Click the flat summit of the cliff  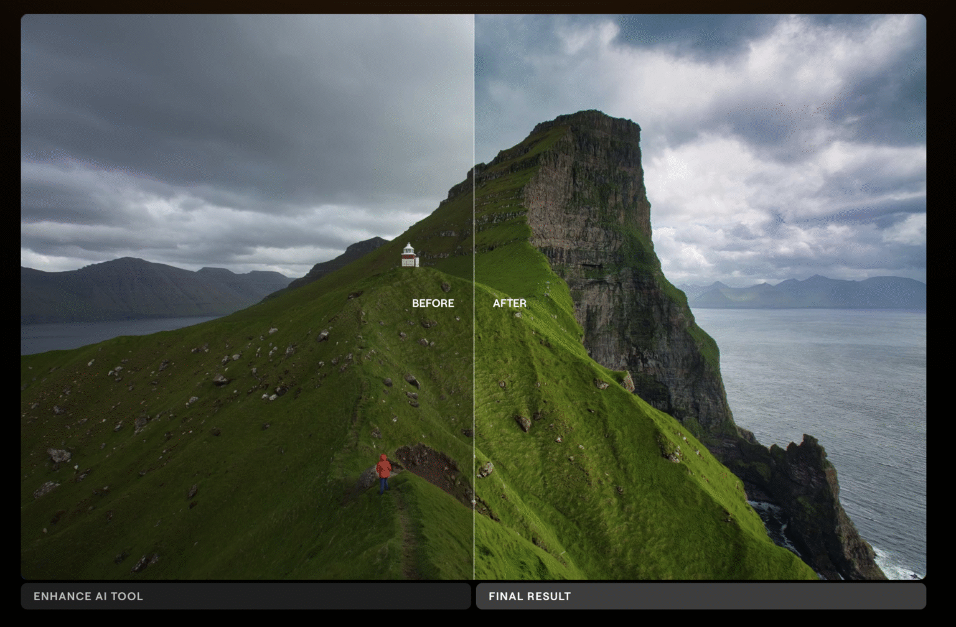591,118
